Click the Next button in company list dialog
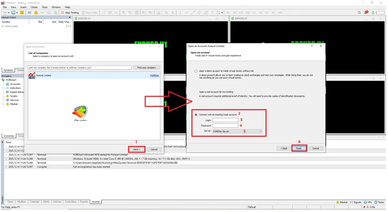Screen dimensions: 388x212 (x=137, y=149)
